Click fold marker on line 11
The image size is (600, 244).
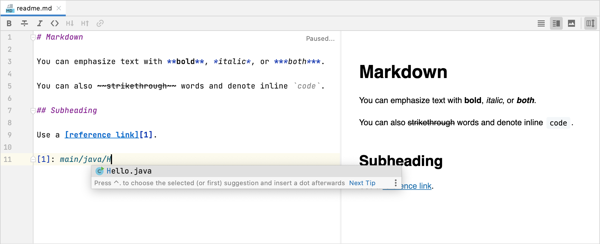click(33, 159)
